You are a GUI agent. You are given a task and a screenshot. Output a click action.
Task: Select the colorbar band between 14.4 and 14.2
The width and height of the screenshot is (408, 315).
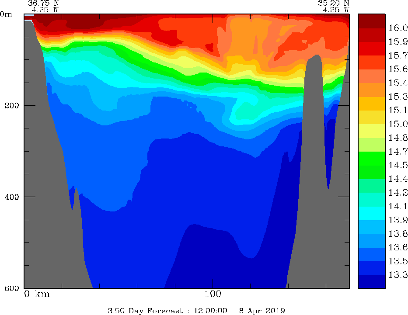coord(372,186)
